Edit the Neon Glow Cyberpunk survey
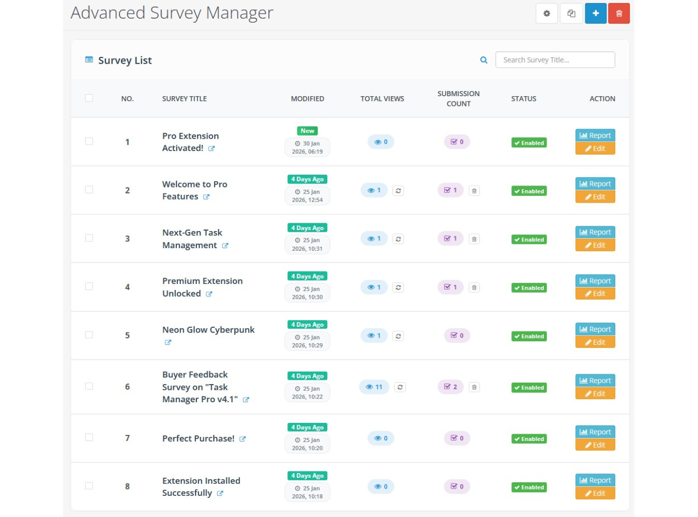698x517 pixels. click(595, 342)
